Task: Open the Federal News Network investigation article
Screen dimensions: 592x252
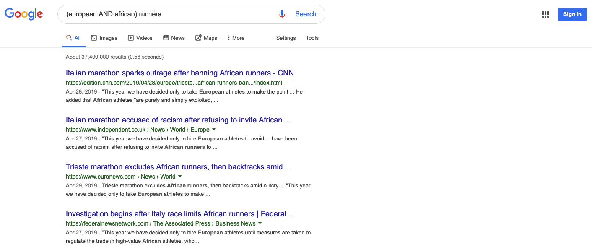Action: pyautogui.click(x=180, y=213)
